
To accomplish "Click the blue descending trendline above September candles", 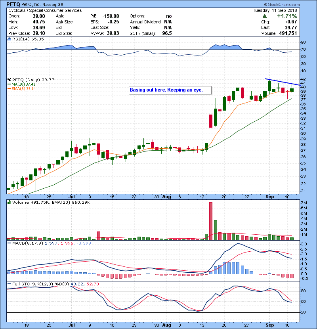I will (x=283, y=82).
